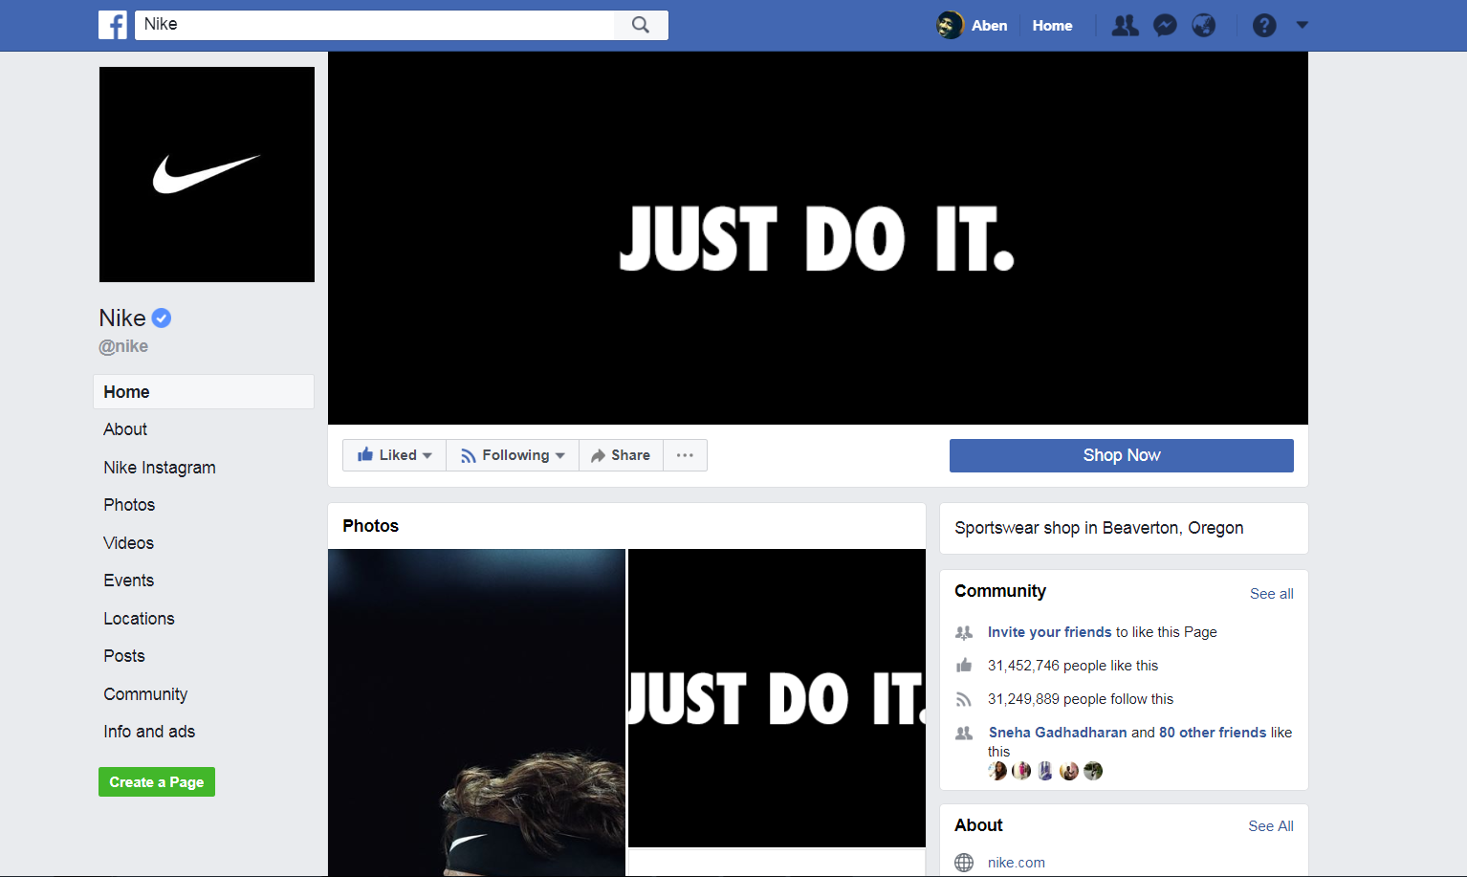Image resolution: width=1467 pixels, height=877 pixels.
Task: Expand the account dropdown arrow in top bar
Action: [x=1302, y=26]
